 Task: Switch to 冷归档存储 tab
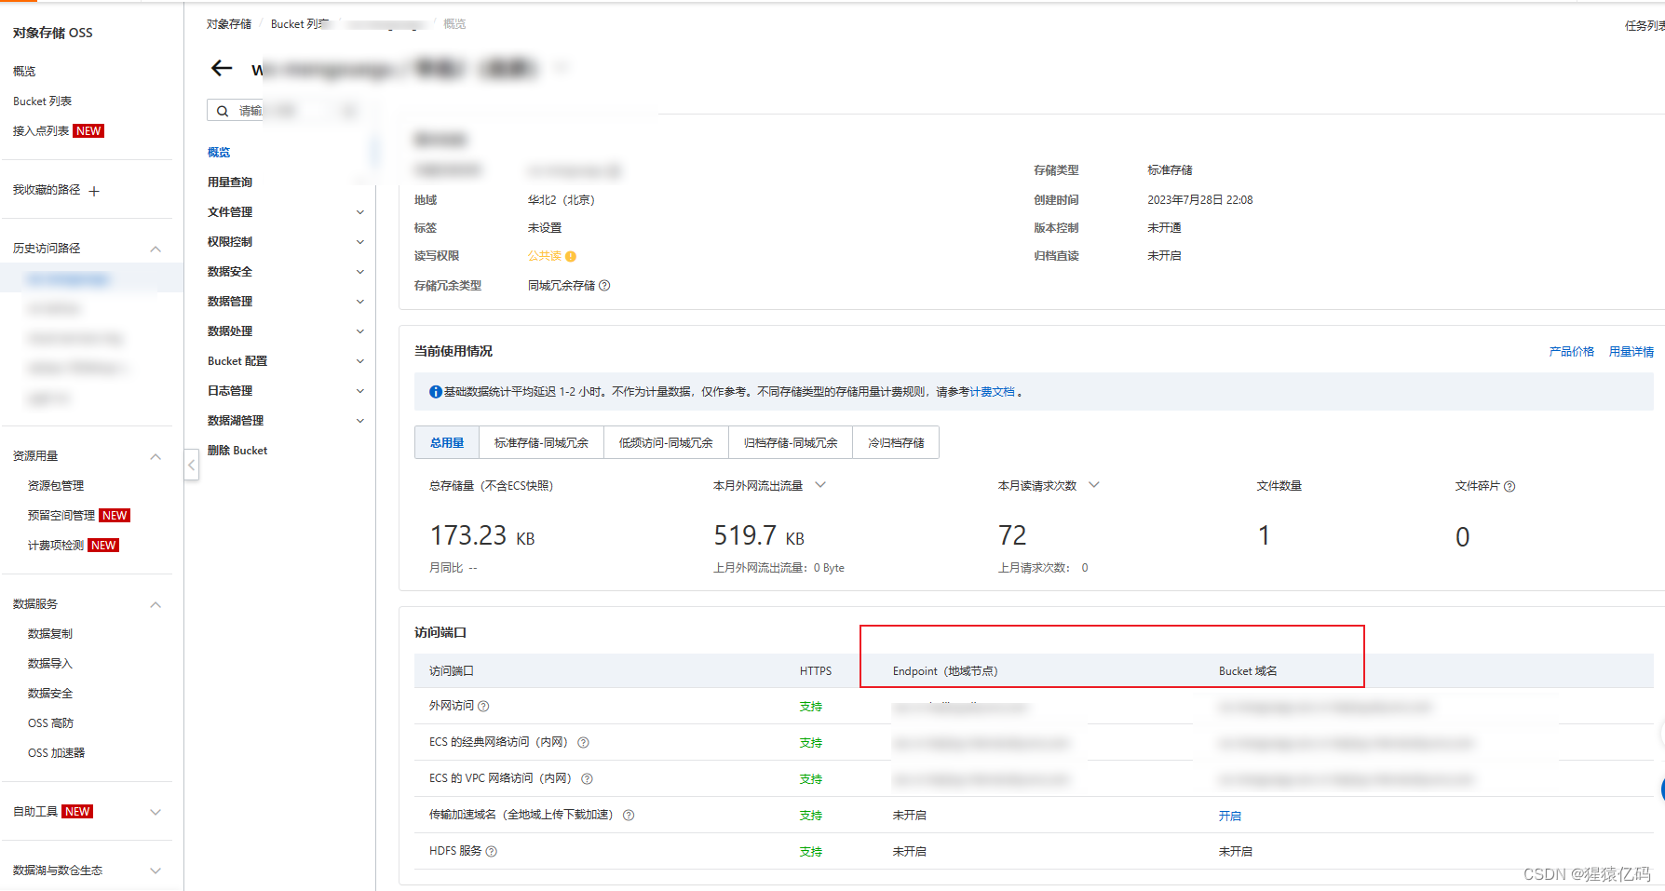pos(896,443)
